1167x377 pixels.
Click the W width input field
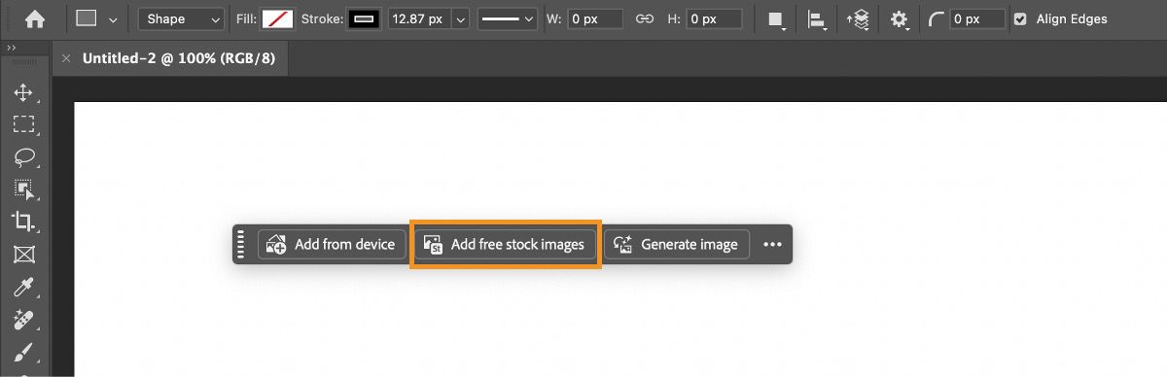point(595,18)
